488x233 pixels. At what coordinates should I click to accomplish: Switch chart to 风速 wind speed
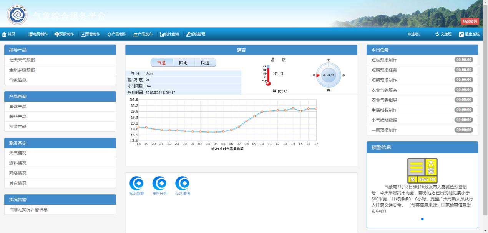click(205, 63)
